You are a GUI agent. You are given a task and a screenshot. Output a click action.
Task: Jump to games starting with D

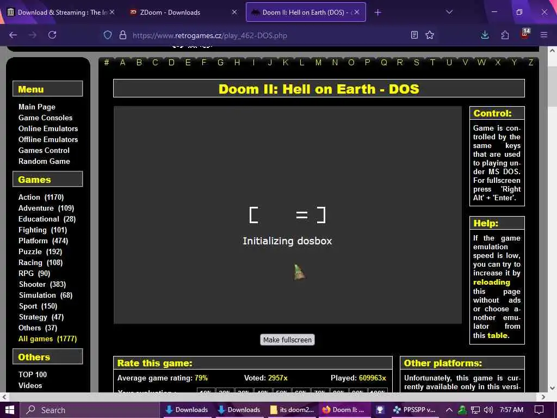click(171, 63)
